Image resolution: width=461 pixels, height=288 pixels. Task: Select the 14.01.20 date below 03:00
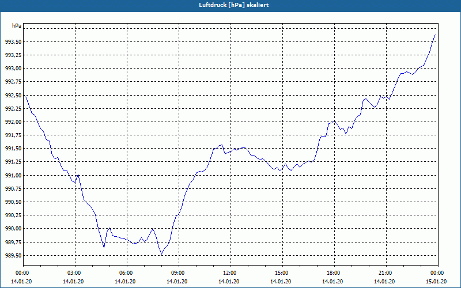click(x=73, y=282)
